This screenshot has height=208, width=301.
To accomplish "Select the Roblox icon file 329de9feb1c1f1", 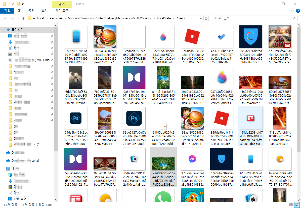I will click(222, 126).
